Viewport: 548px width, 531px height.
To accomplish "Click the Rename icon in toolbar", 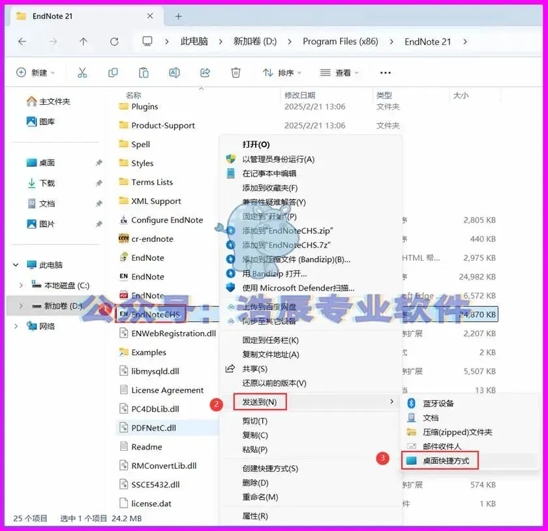I will click(x=174, y=72).
